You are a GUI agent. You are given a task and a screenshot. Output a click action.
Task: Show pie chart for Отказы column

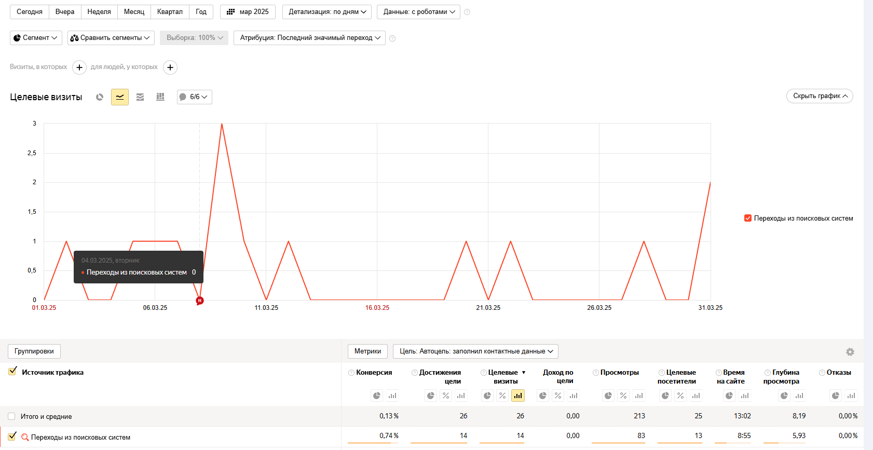(836, 396)
